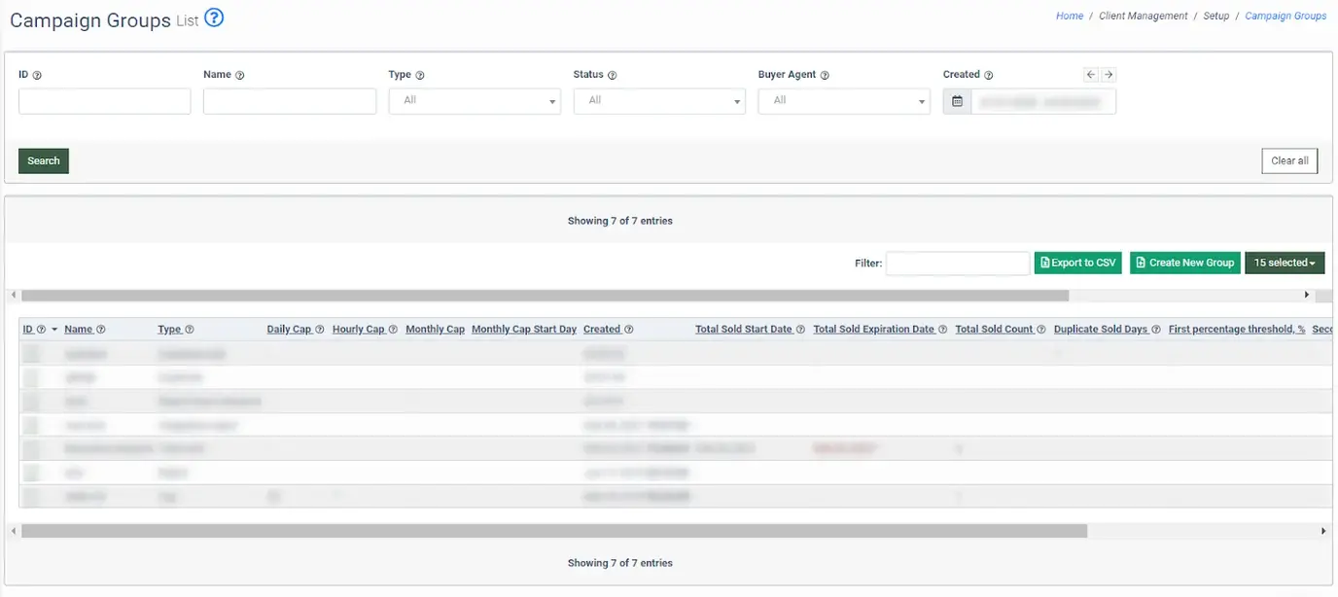The width and height of the screenshot is (1338, 597).
Task: Open Campaign Groups breadcrumb link
Action: (1285, 17)
